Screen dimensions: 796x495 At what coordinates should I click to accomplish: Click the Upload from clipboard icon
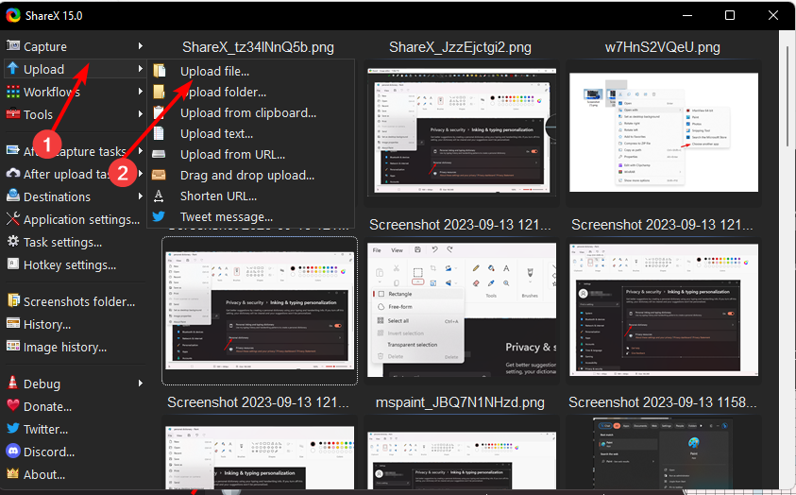pos(159,112)
